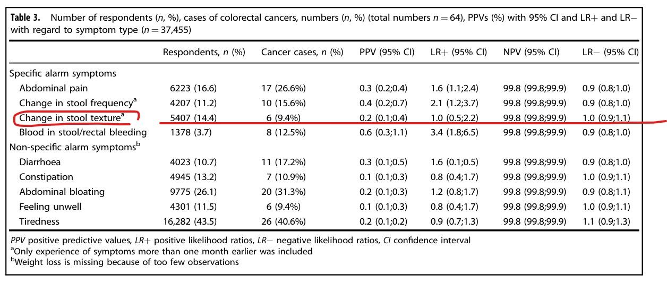Click the "NPV (95% CI)" column header
667x282 pixels.
coord(531,52)
